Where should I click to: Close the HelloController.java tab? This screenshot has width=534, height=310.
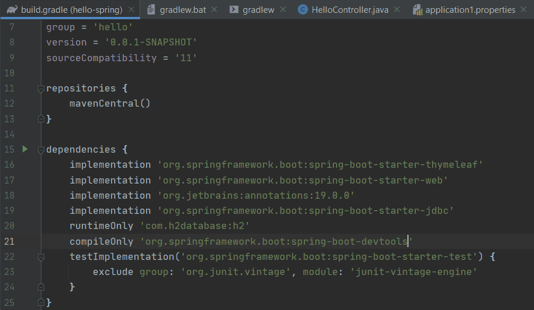[397, 10]
